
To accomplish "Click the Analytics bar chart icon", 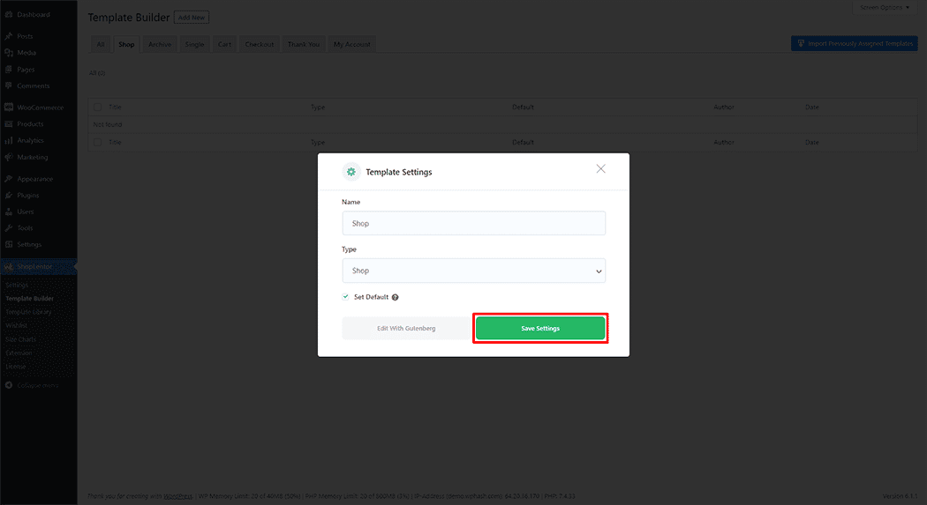I will tap(8, 140).
